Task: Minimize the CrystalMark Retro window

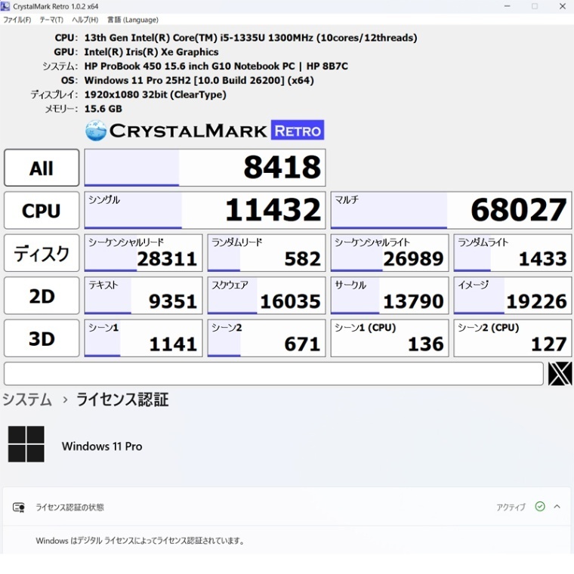Action: pos(507,6)
